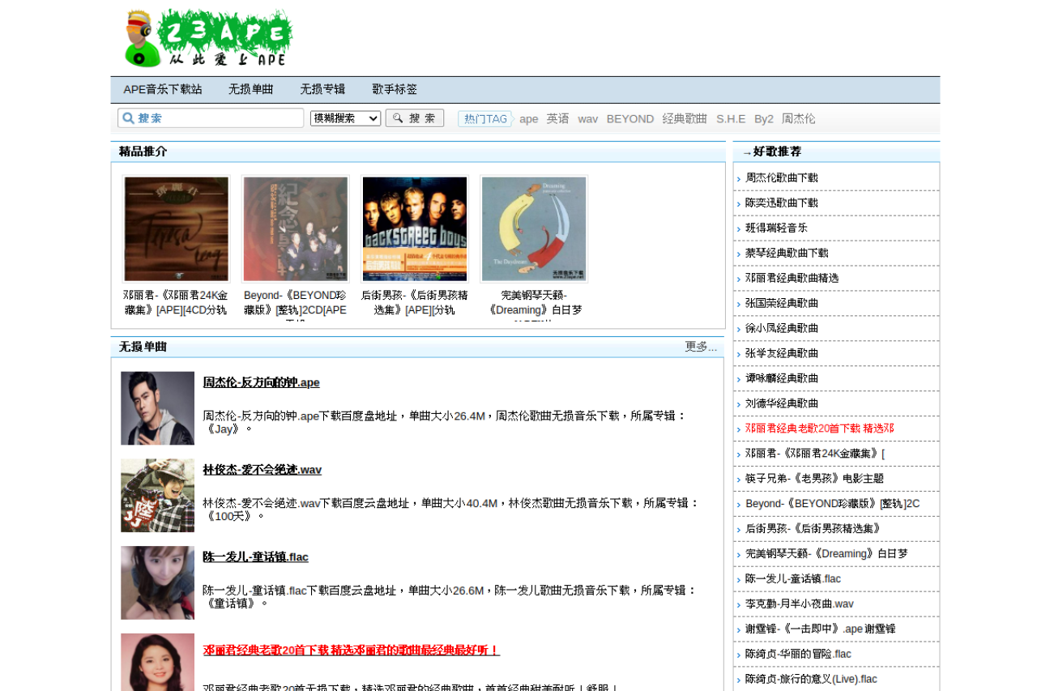
Task: Open red 邓丽君经典老歌20首下载 sidebar link
Action: (820, 429)
